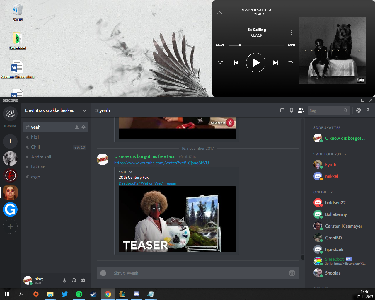Select the Skrald recycle bin desktop icon
The image size is (375, 300).
pos(18,12)
